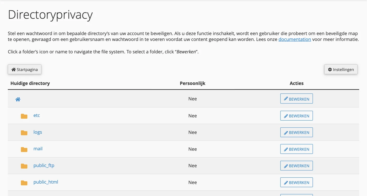Screen dimensions: 367x196
Task: Open the public_html folder icon
Action: click(x=24, y=183)
